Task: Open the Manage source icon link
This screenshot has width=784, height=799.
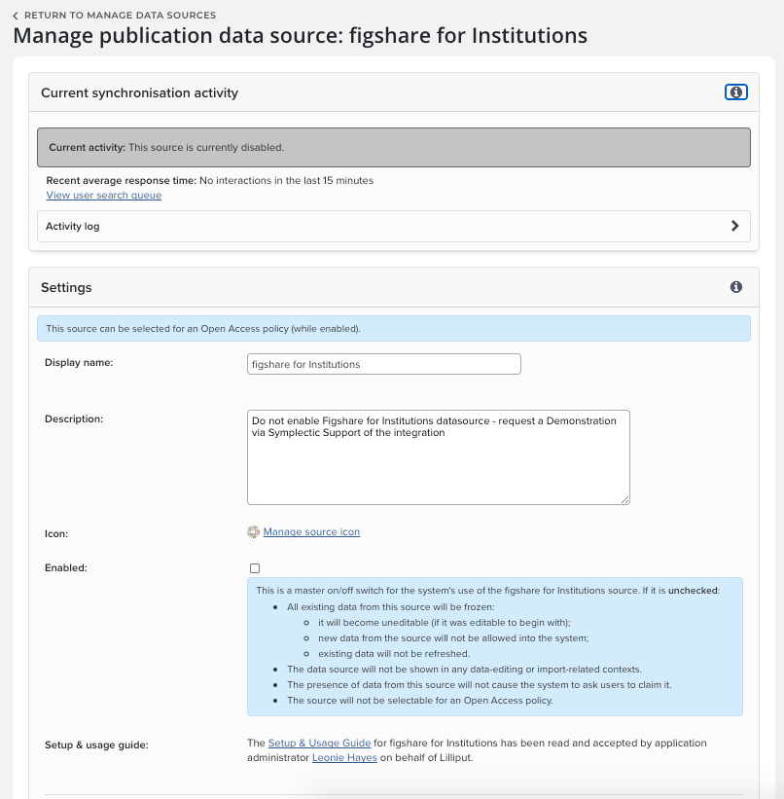Action: pos(311,532)
